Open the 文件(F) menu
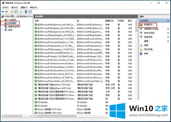Viewport: 171px width, 122px height. point(5,7)
